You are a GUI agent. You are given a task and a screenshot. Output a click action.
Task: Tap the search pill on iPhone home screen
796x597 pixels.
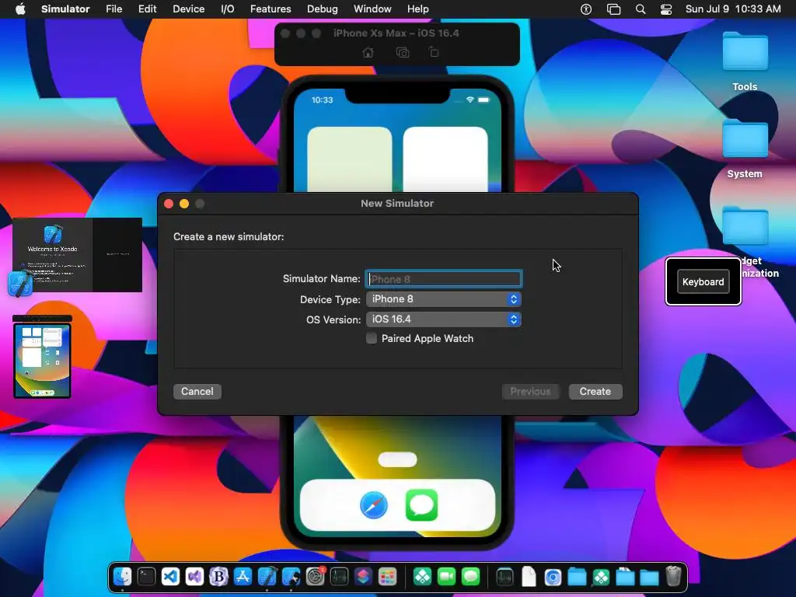(397, 460)
